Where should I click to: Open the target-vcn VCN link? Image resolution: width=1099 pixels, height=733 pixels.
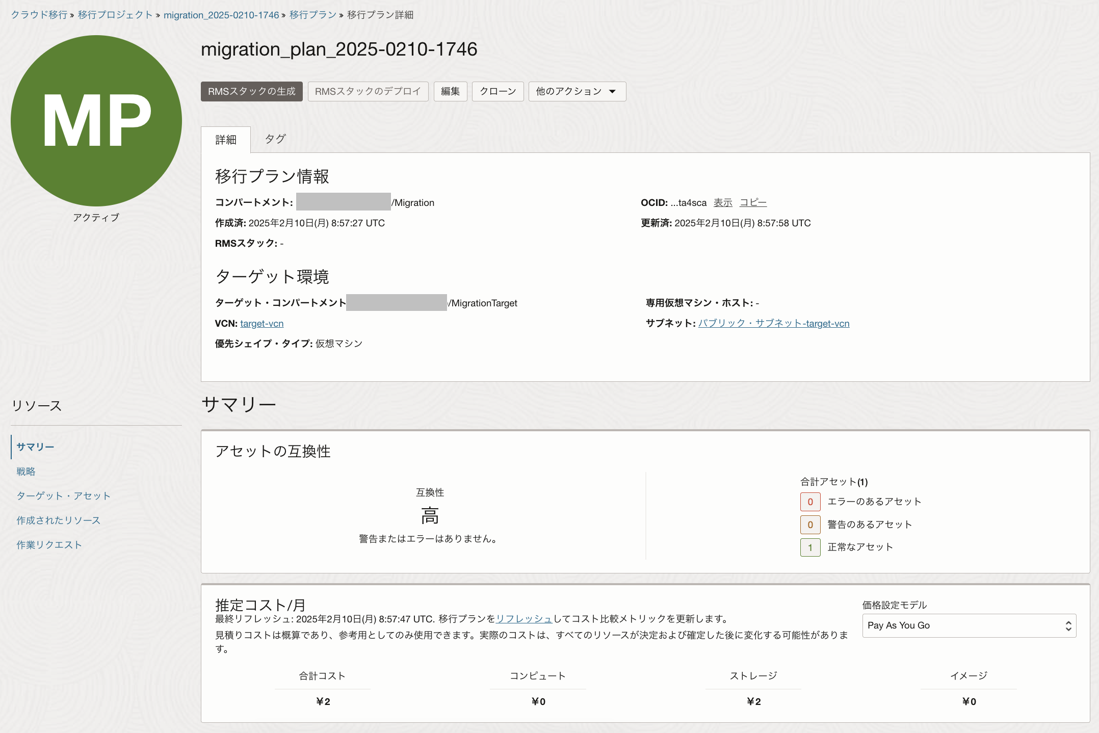[261, 324]
